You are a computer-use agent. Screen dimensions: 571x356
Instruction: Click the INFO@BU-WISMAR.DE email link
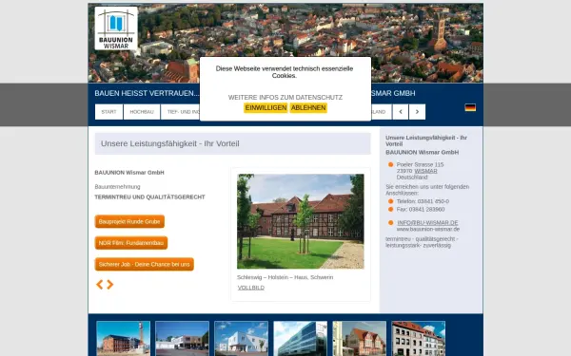pos(427,223)
